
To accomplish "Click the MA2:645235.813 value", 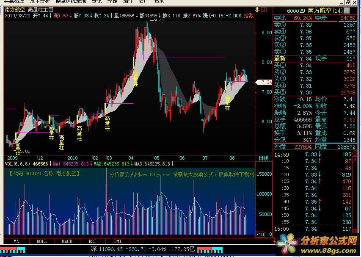I will (111, 164).
